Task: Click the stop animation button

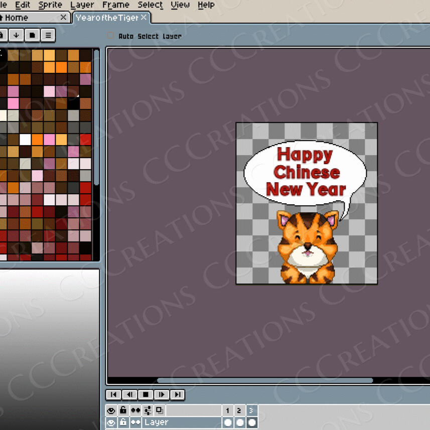Action: 146,395
